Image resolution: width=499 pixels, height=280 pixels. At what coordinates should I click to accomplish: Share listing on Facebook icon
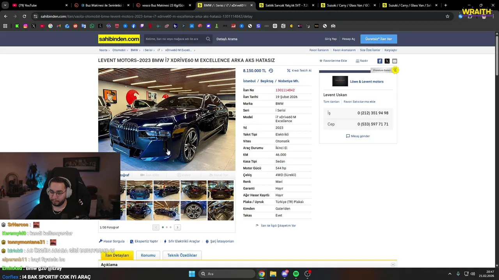380,61
